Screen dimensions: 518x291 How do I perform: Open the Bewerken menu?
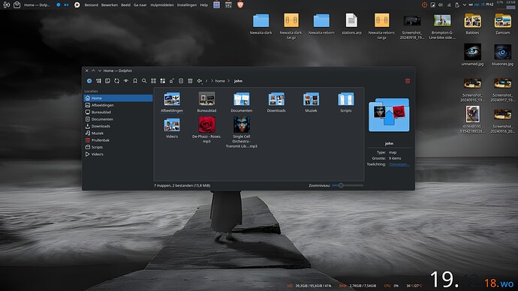(110, 5)
